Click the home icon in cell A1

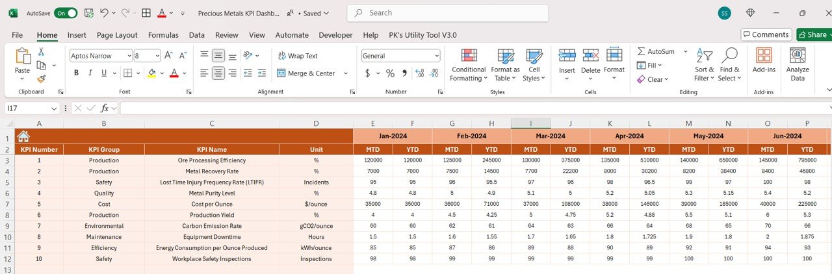[23, 136]
